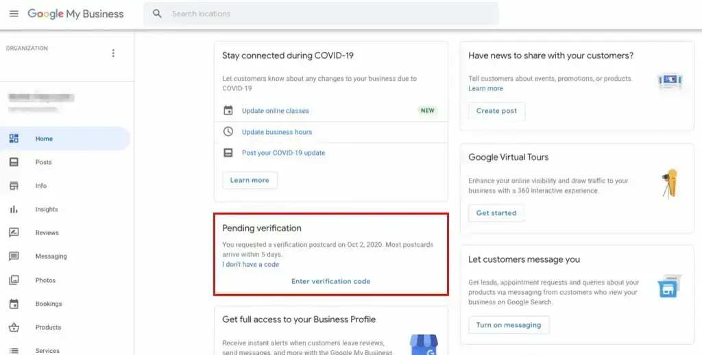Click the Business Profile store illustration
Screen dimensions: 702x355
pos(424,345)
